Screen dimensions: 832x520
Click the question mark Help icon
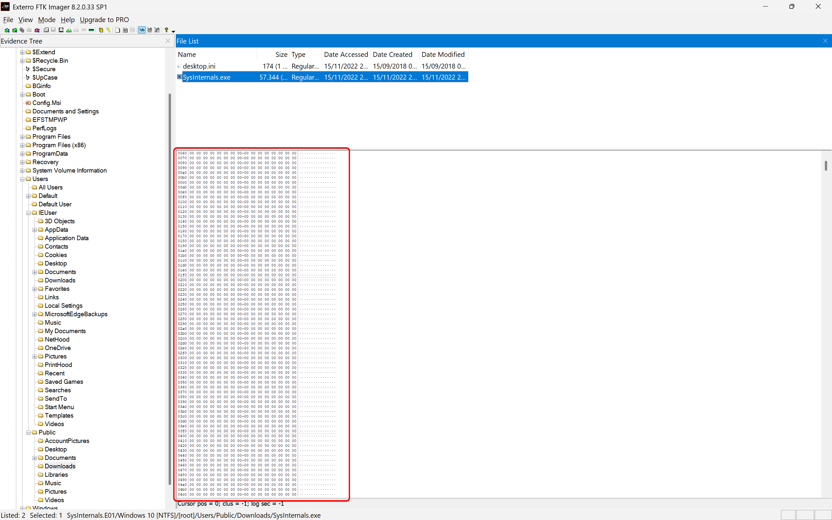[x=166, y=30]
